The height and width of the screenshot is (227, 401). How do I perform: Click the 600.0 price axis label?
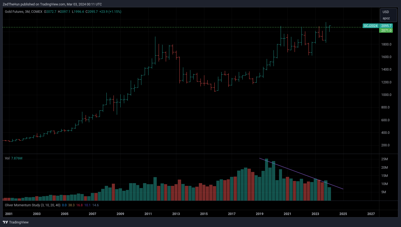tap(385, 120)
